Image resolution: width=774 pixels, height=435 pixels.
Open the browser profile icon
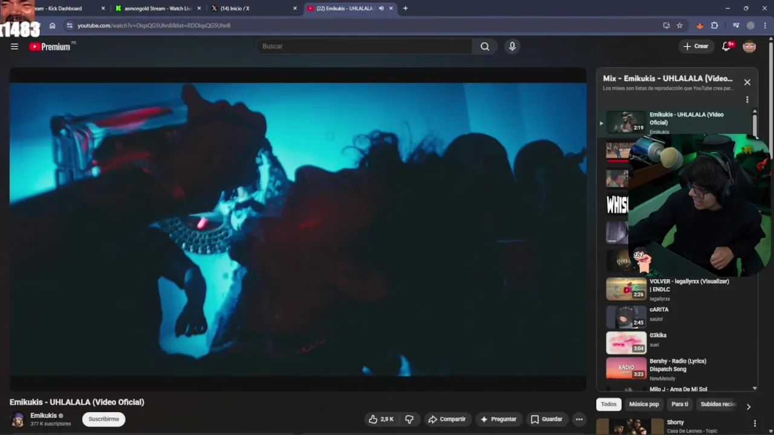750,25
